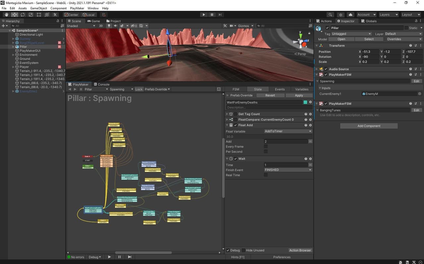
Task: Disable the Wait action checkbox
Action: click(x=236, y=159)
